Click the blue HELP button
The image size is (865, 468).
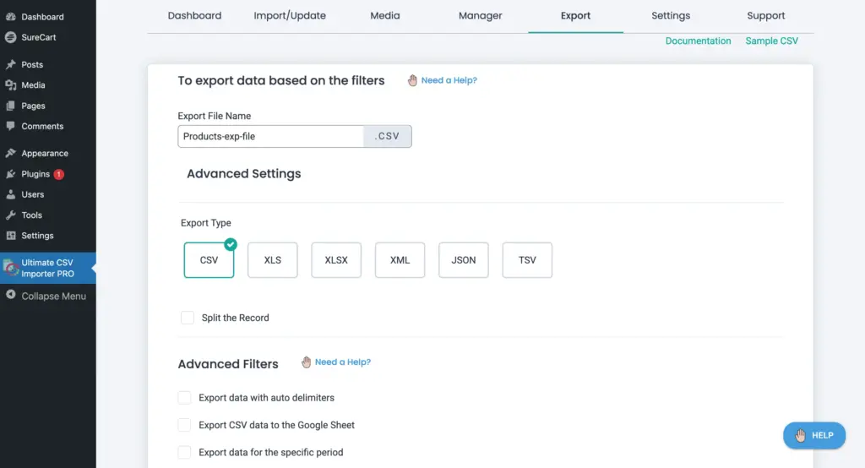[x=814, y=435]
